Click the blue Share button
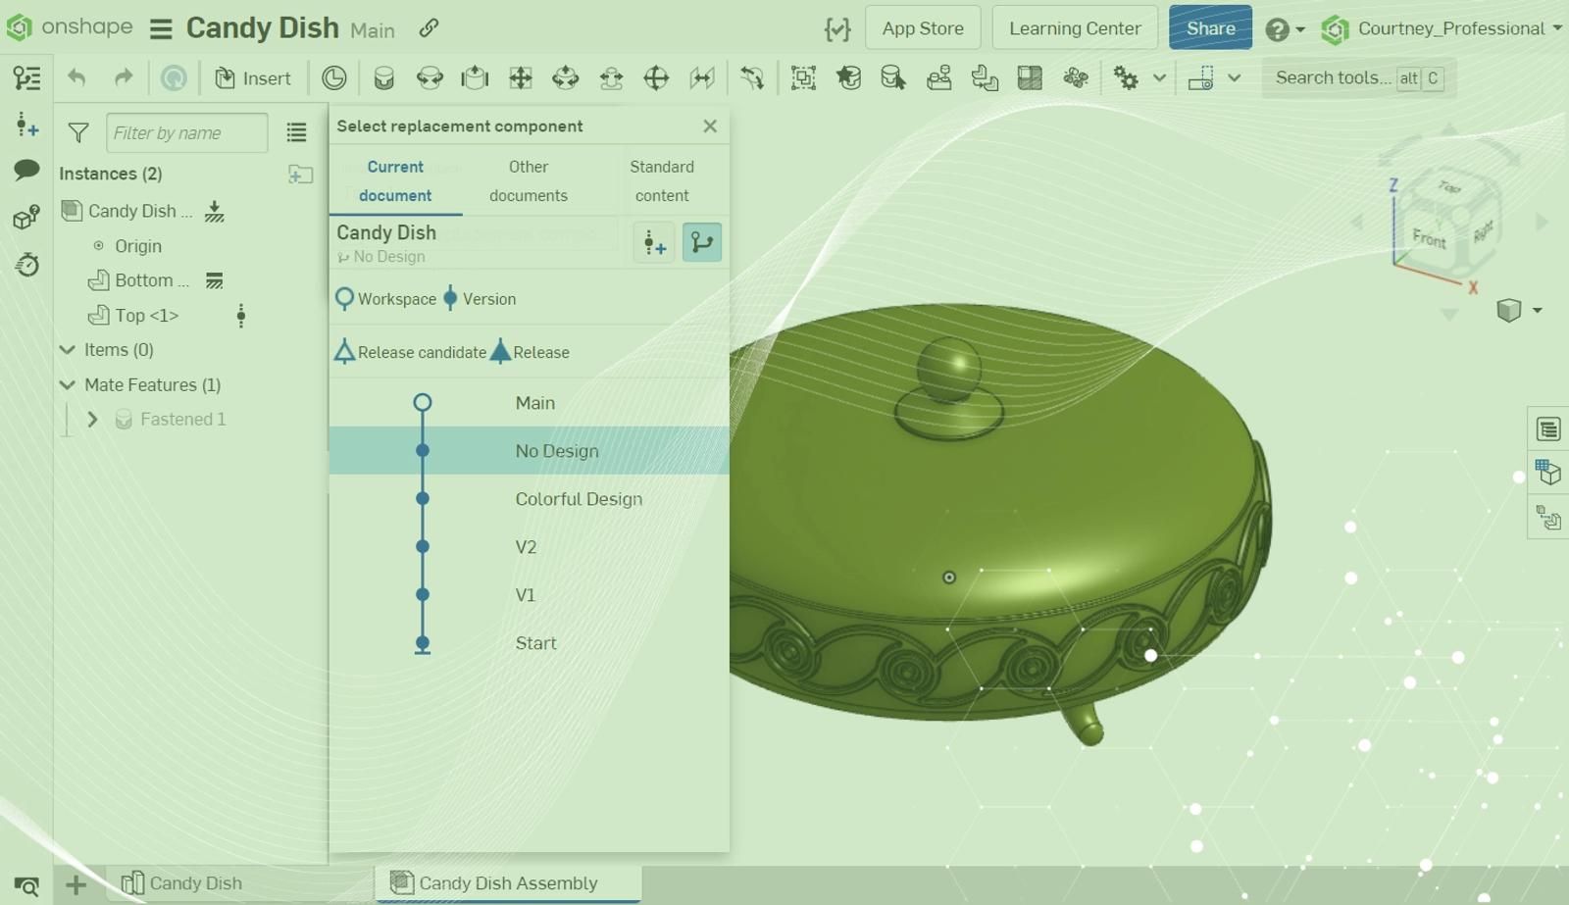The image size is (1569, 905). pos(1210,28)
